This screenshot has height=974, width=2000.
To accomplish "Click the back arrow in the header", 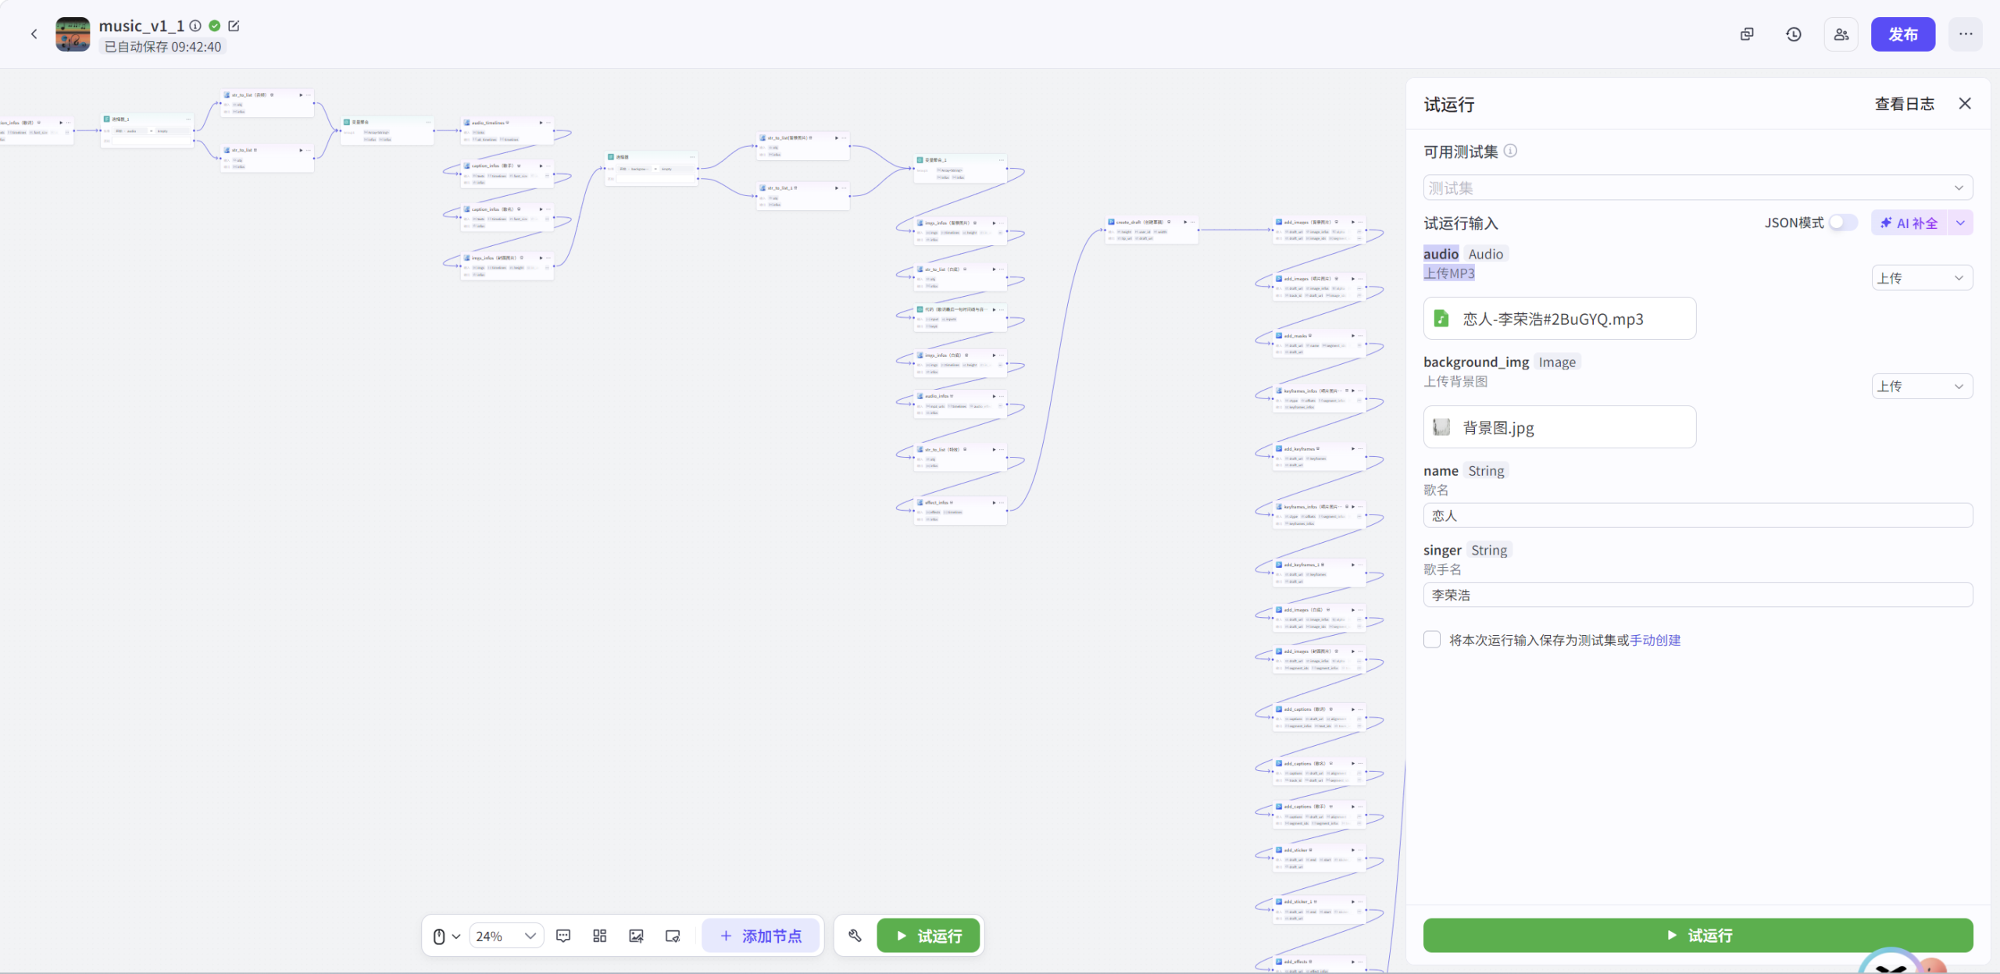I will [34, 34].
